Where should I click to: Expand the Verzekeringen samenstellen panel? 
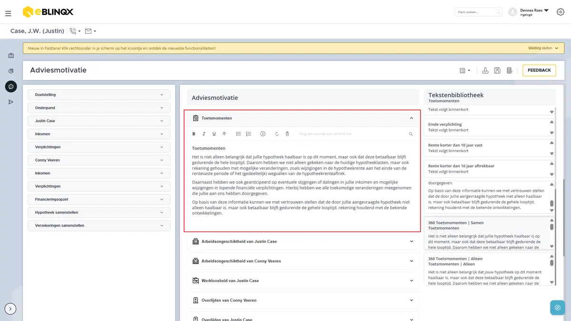99,225
